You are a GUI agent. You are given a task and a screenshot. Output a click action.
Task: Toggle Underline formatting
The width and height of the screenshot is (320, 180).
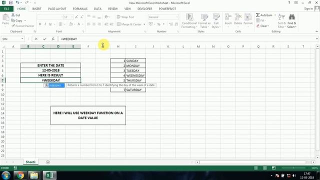pyautogui.click(x=50, y=24)
